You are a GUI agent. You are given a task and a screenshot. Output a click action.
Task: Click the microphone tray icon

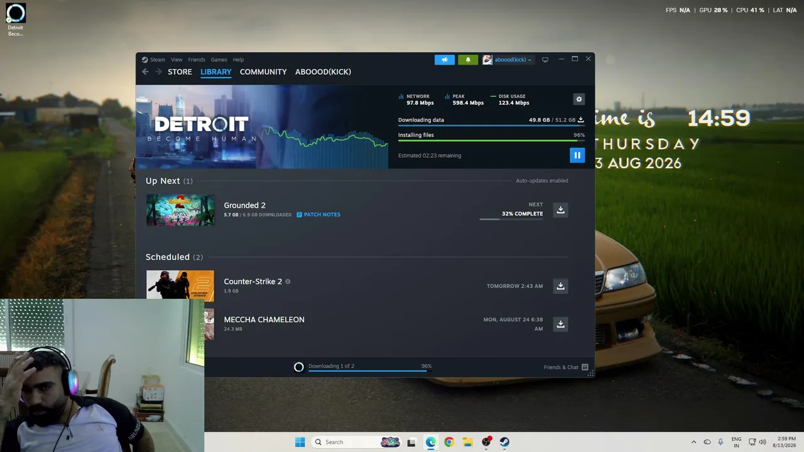720,442
